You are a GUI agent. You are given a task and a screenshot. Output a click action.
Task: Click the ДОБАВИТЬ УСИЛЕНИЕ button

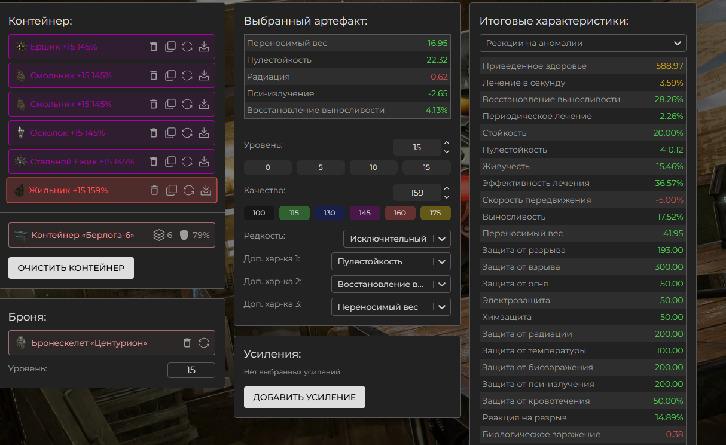304,397
